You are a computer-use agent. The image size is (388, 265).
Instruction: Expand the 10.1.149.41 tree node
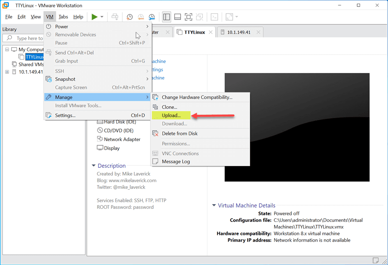(x=7, y=72)
